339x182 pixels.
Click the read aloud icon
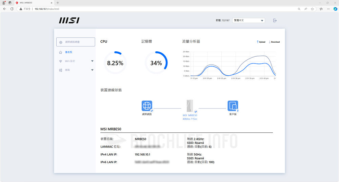point(306,9)
